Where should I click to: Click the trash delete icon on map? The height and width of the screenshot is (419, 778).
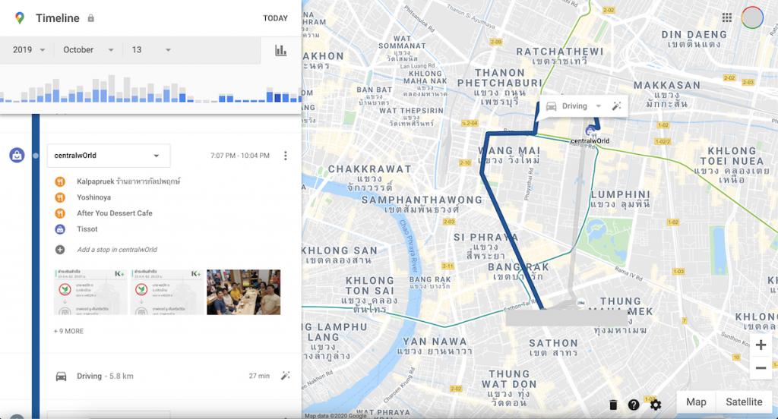tap(613, 405)
